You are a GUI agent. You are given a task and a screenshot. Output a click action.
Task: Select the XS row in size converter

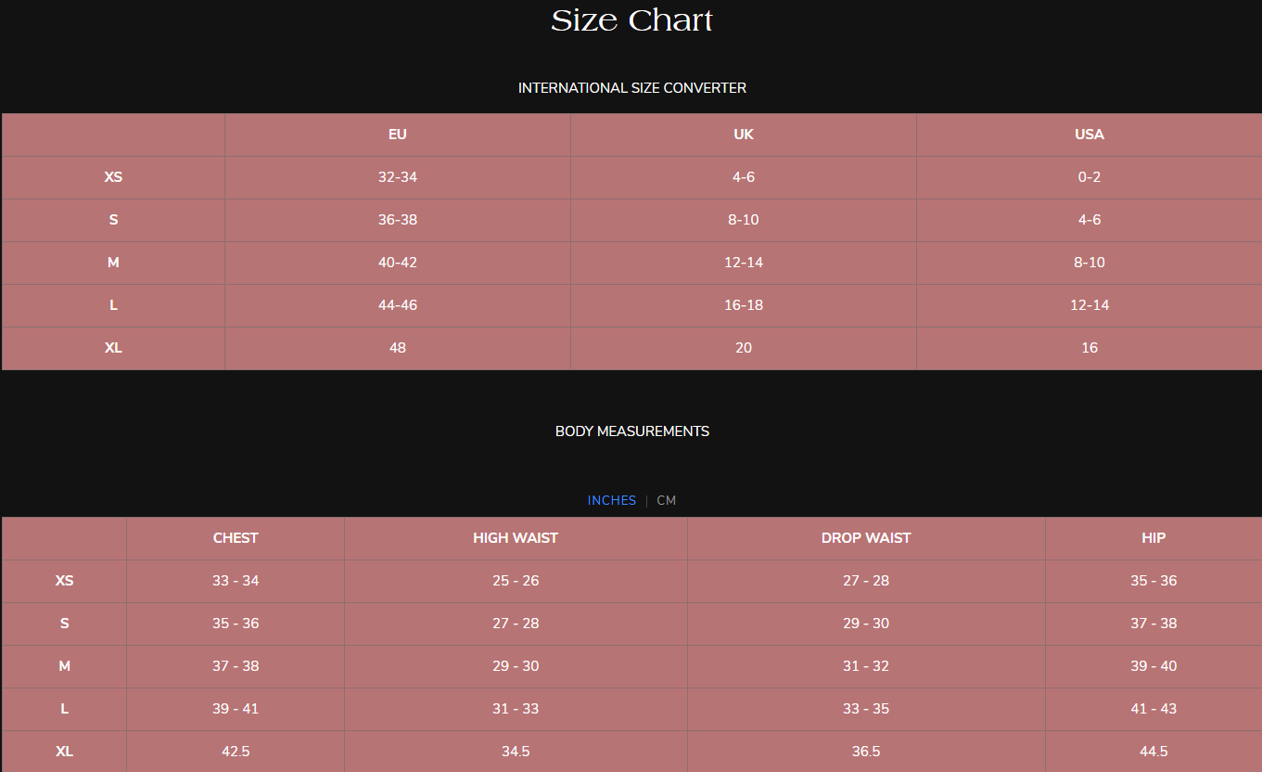pos(631,177)
